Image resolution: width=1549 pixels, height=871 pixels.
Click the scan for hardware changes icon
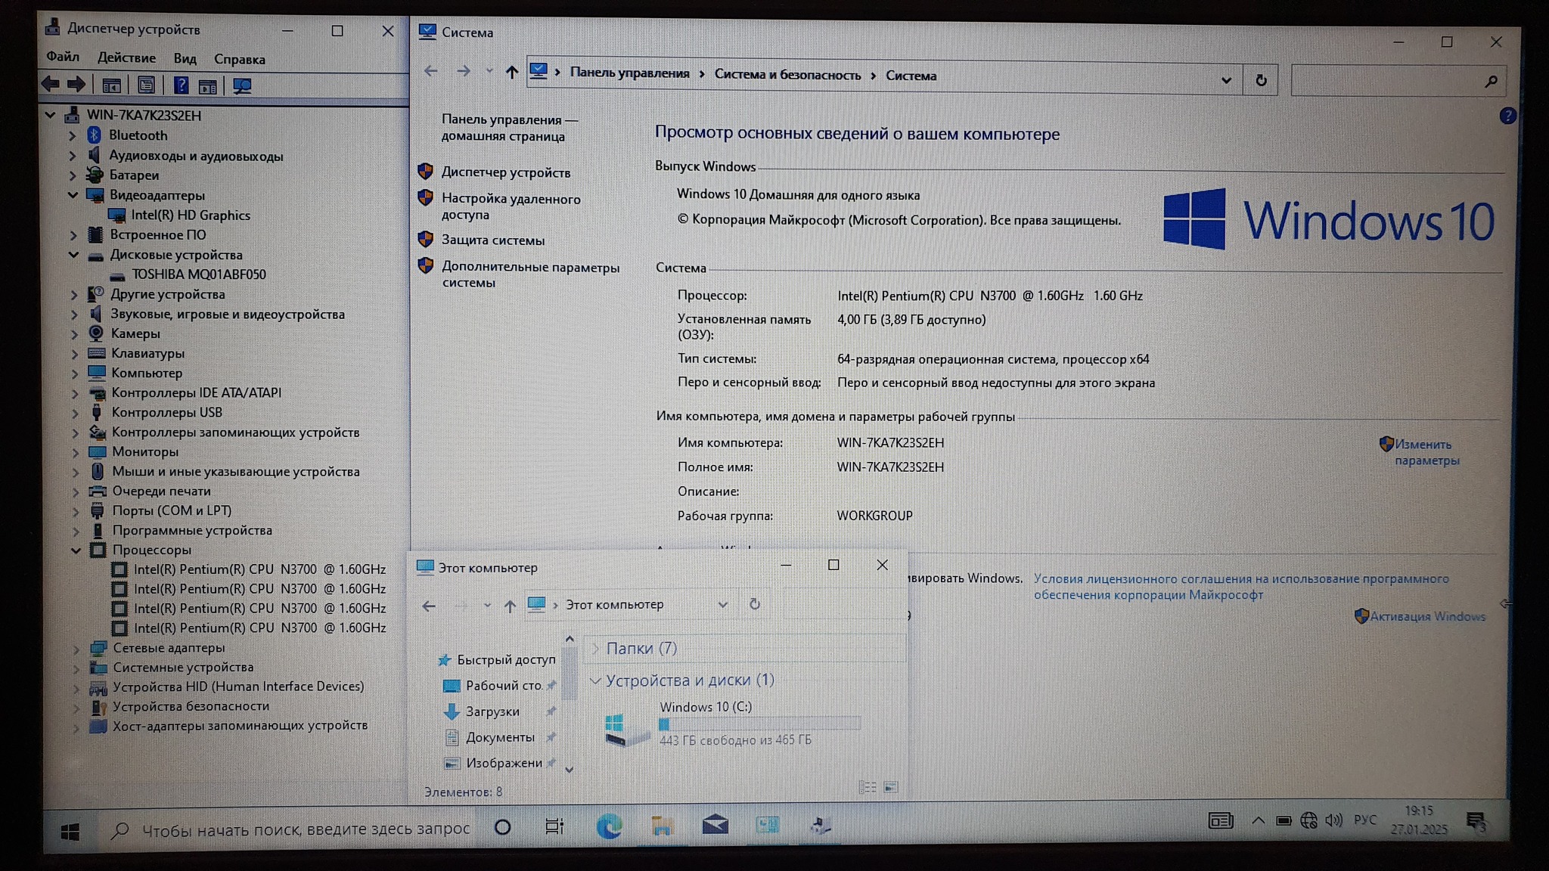pos(242,85)
